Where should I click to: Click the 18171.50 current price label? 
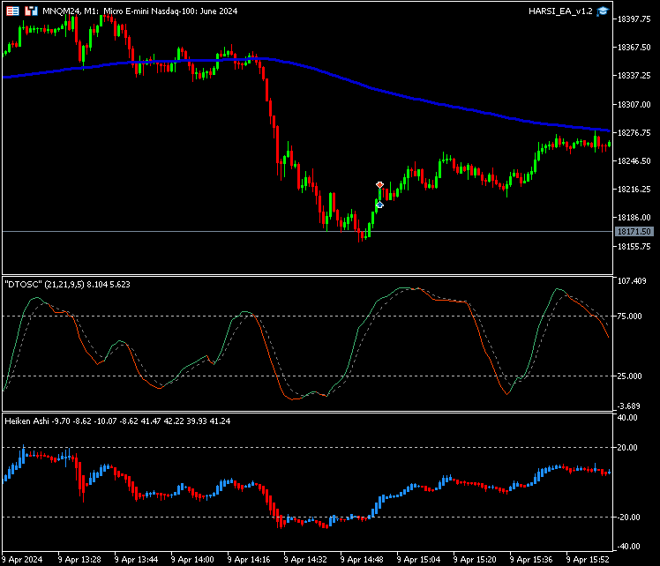tap(634, 231)
